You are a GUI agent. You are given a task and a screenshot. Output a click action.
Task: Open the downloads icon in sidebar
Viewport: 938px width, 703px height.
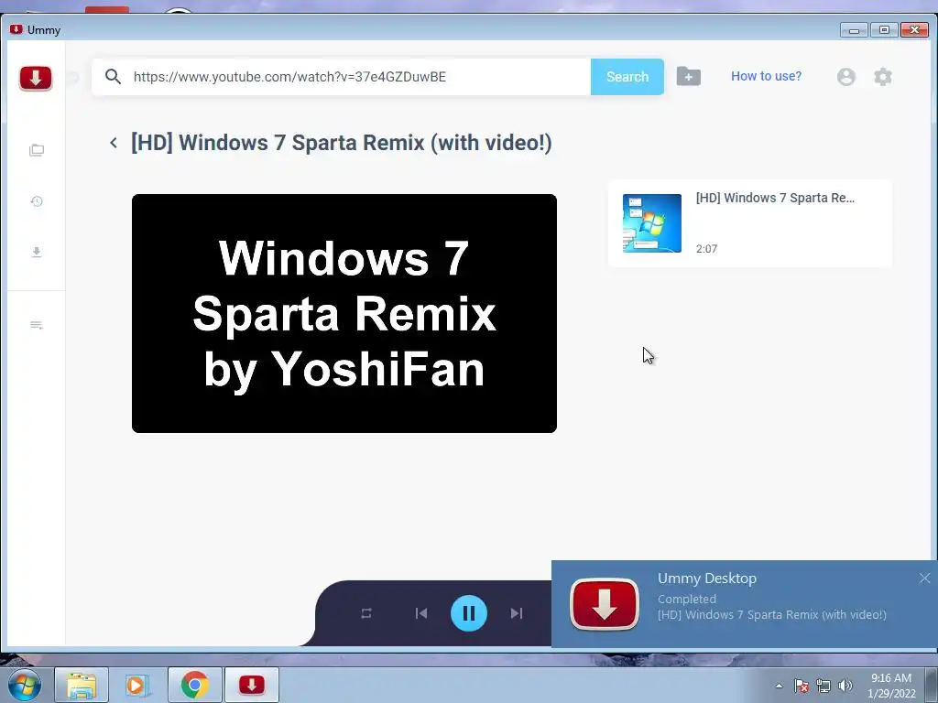pos(37,253)
